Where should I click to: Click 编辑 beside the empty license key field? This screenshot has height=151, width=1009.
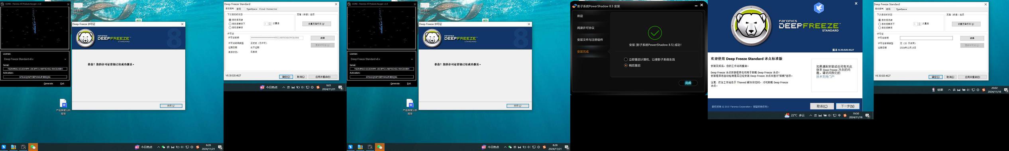(x=972, y=38)
